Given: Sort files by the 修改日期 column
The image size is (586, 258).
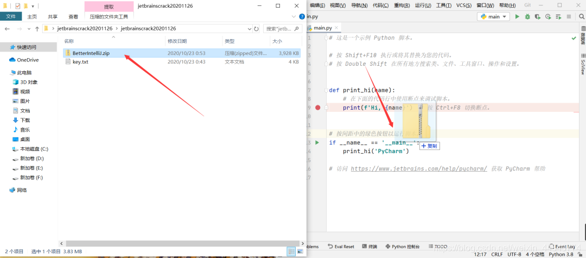Looking at the screenshot, I should pyautogui.click(x=177, y=41).
